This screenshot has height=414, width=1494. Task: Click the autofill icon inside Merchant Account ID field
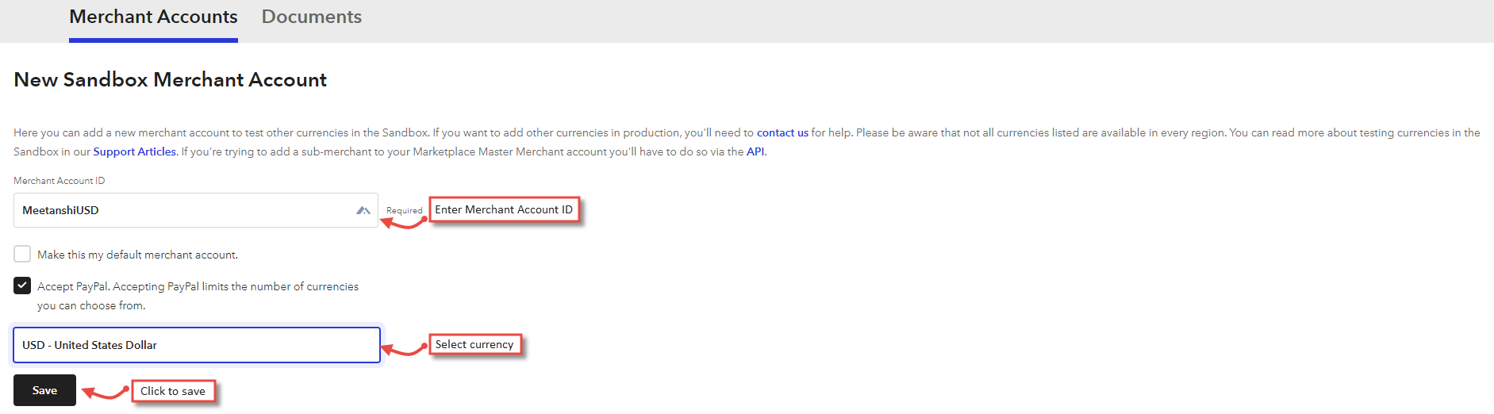363,210
